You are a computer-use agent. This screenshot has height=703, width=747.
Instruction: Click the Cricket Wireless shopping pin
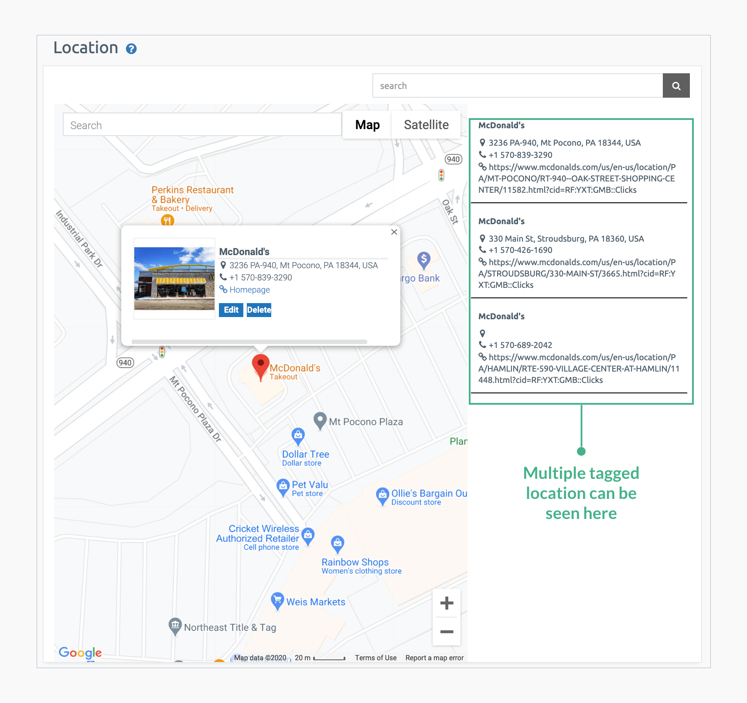coord(308,536)
